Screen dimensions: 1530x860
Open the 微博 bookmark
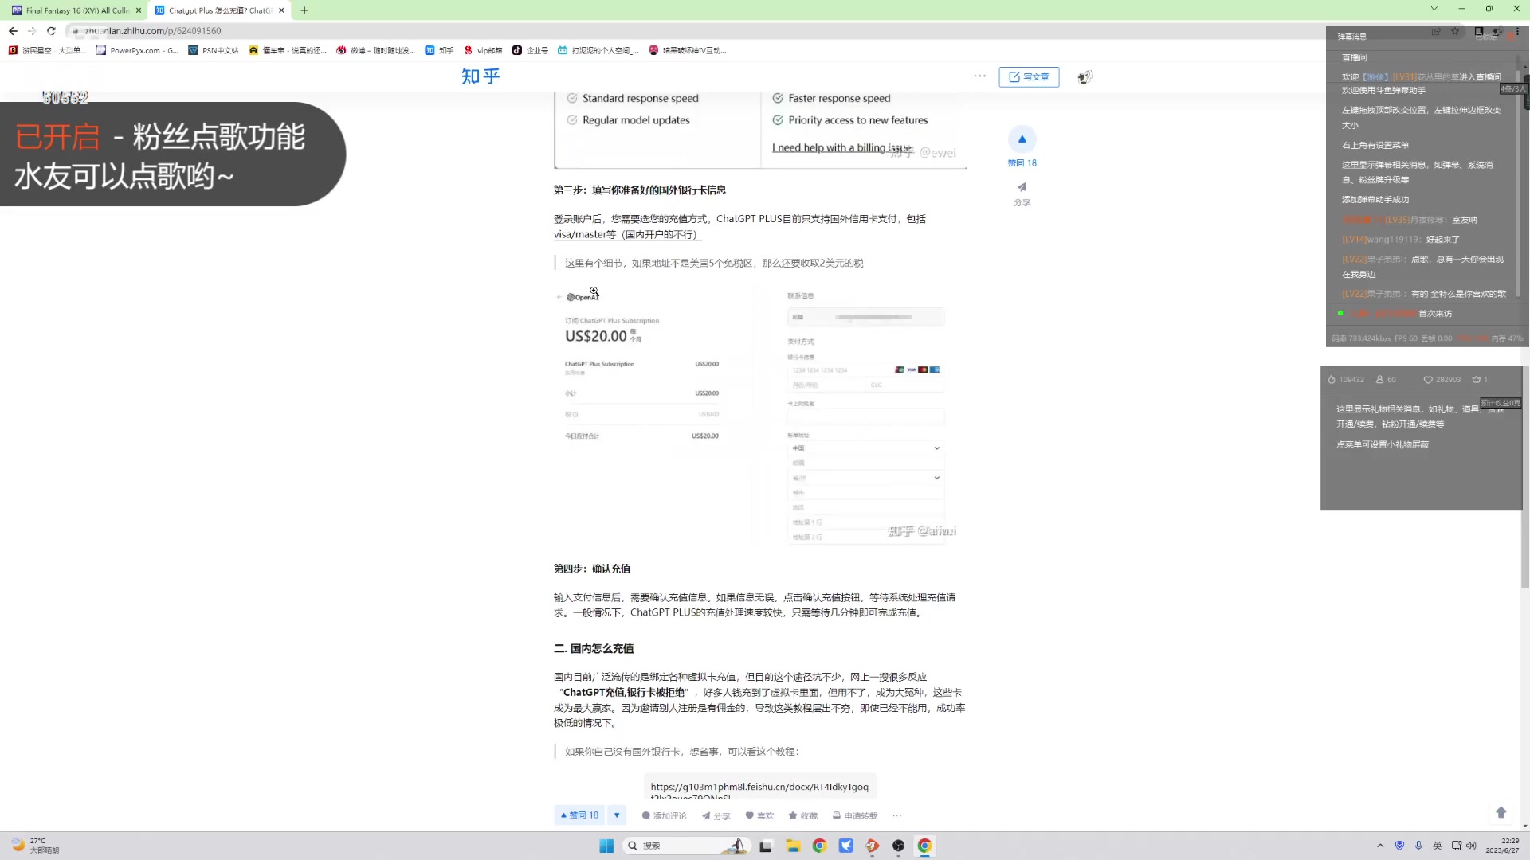(376, 50)
